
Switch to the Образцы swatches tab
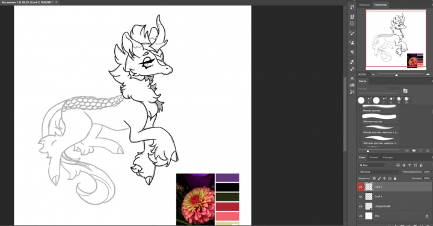click(x=364, y=5)
